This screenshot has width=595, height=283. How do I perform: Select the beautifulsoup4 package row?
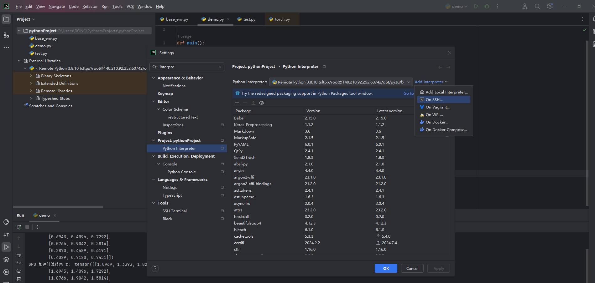341,223
